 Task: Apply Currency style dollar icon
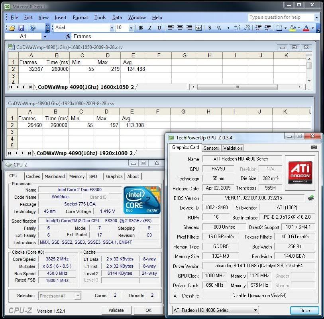(x=210, y=27)
